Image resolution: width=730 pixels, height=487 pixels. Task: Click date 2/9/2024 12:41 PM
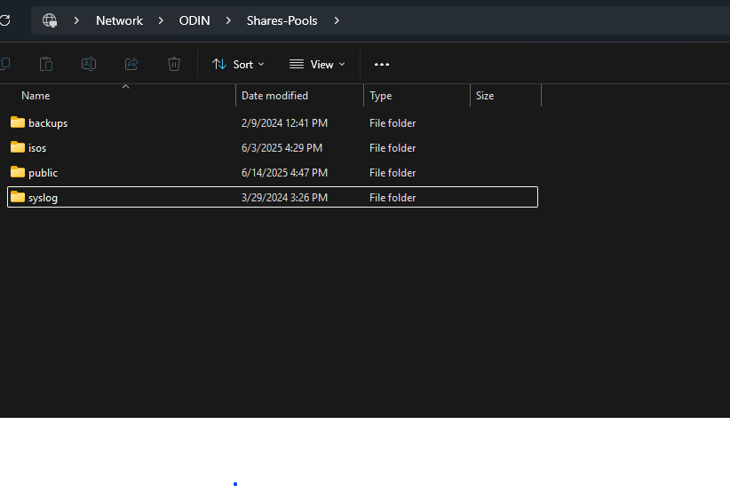click(284, 123)
